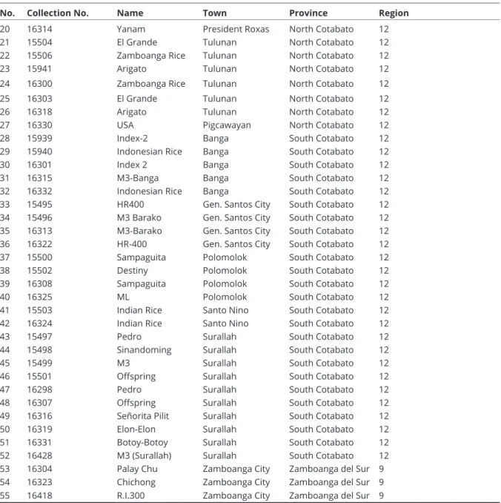Viewport: 501px width, 503px height.
Task: Click the name "Elon-Elon"
Action: click(x=136, y=429)
